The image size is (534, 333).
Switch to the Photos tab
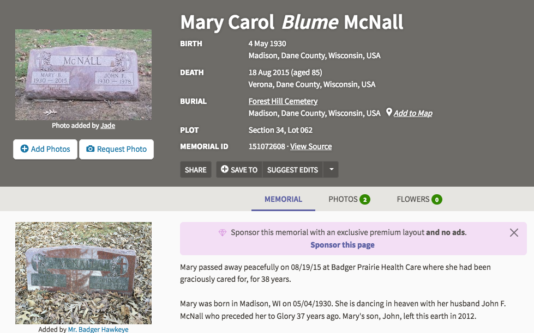pyautogui.click(x=349, y=199)
